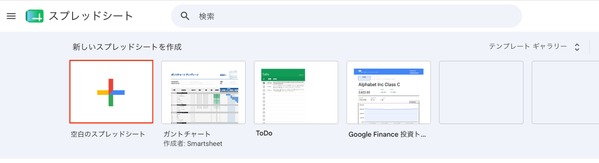Click the magnifying glass search icon
Image resolution: width=599 pixels, height=163 pixels.
click(185, 16)
